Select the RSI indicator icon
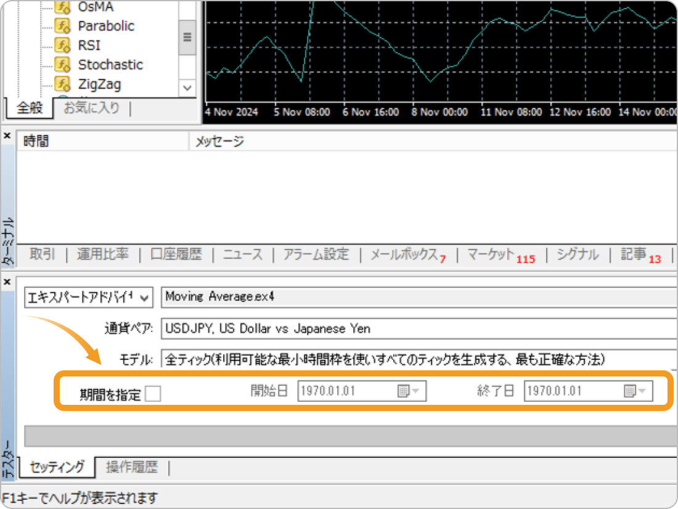The height and width of the screenshot is (509, 678). point(62,45)
